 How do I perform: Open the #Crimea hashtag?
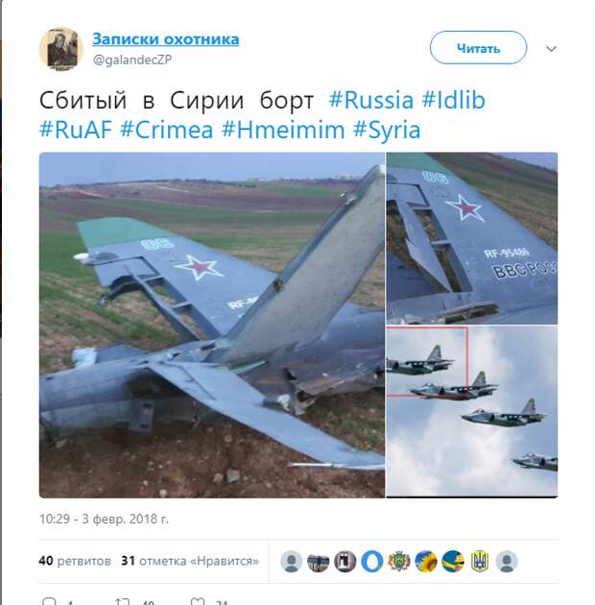tap(167, 130)
